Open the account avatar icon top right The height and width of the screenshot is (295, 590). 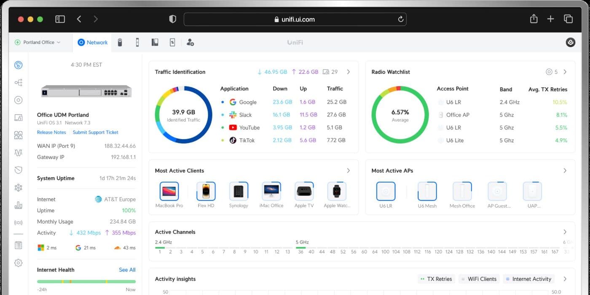coord(570,42)
